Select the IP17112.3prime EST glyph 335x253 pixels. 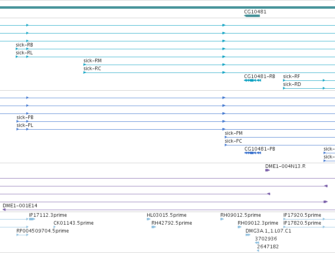32,219
